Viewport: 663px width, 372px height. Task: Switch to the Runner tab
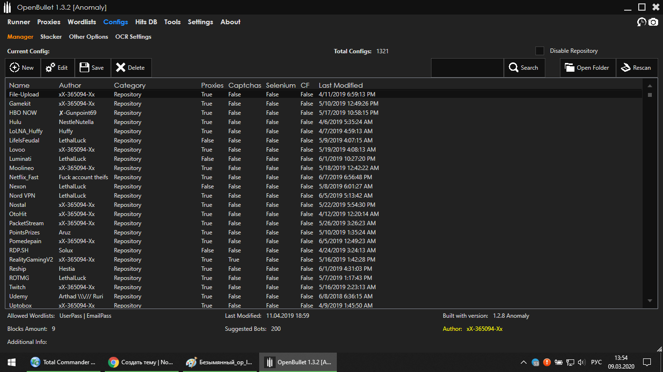pos(19,22)
